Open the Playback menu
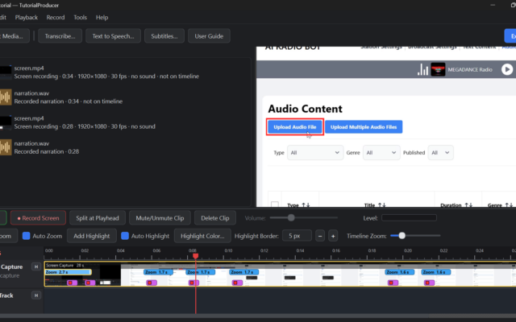 [x=27, y=18]
